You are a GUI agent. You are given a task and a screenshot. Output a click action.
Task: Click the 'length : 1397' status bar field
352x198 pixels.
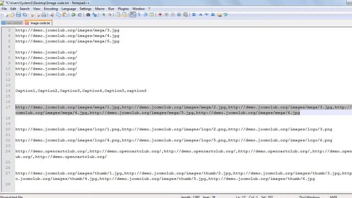[190, 197]
